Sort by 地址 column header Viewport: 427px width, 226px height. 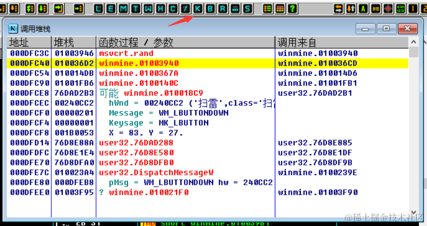(x=29, y=42)
